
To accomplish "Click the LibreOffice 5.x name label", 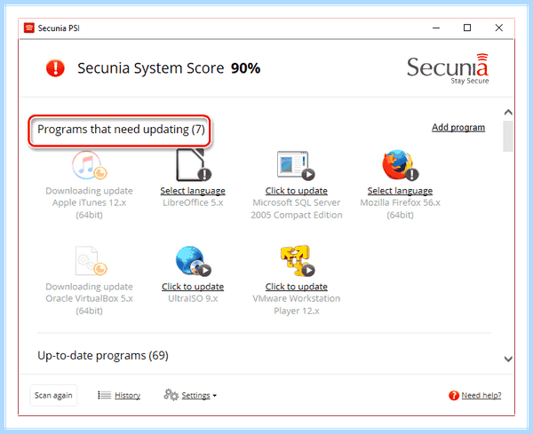I will click(193, 202).
